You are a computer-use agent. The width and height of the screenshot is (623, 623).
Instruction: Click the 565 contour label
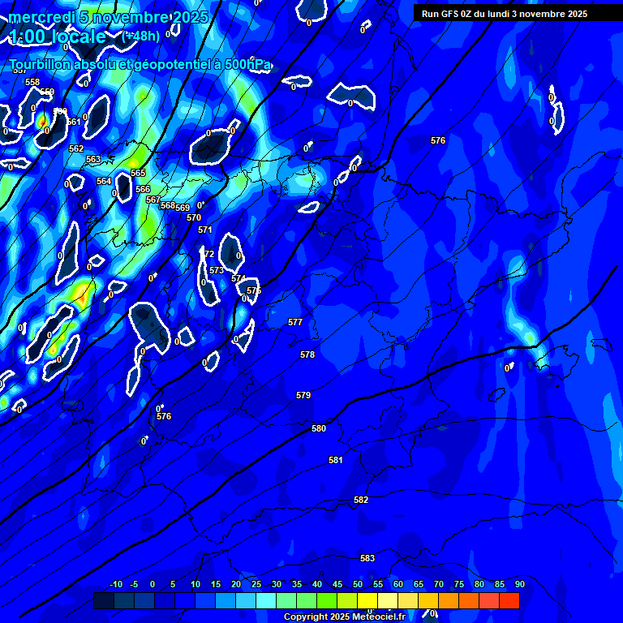138,173
